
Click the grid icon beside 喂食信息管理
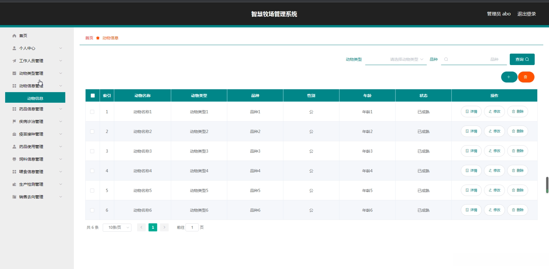[x=14, y=172]
